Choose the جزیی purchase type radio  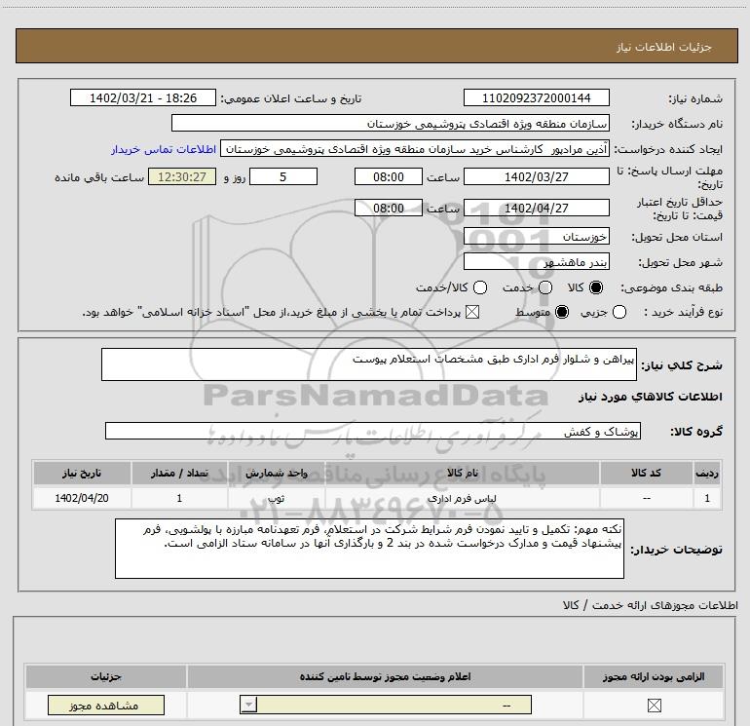click(x=619, y=312)
